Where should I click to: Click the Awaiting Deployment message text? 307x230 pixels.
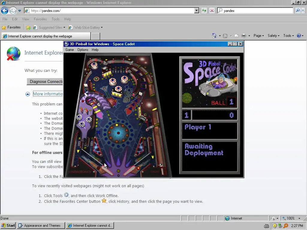click(x=204, y=149)
